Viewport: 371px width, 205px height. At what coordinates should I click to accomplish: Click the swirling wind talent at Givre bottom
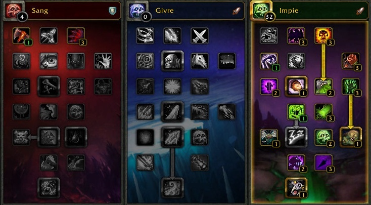(x=172, y=188)
